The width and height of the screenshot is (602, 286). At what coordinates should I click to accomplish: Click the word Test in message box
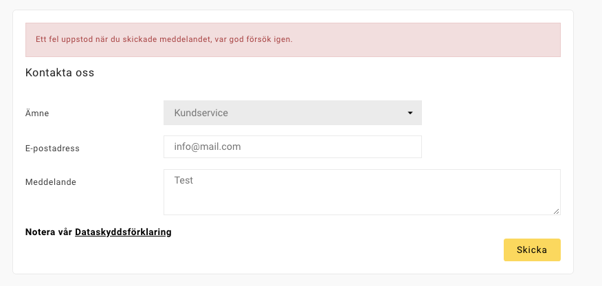tap(183, 180)
